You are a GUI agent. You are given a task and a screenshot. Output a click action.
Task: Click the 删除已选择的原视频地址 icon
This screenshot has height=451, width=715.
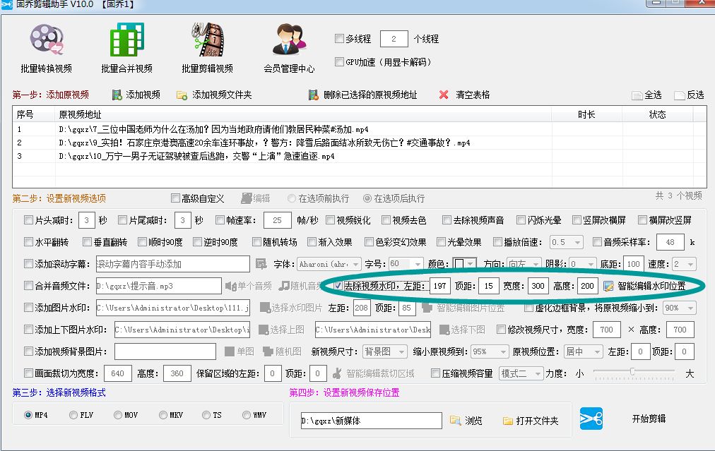(313, 95)
